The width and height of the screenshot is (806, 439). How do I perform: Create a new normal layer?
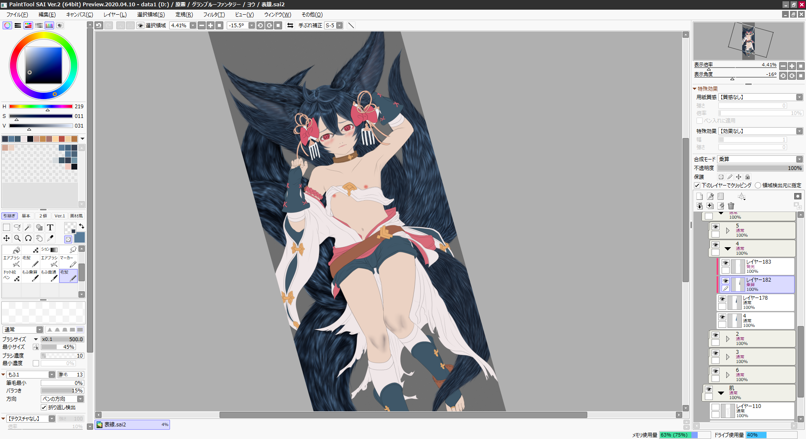699,196
